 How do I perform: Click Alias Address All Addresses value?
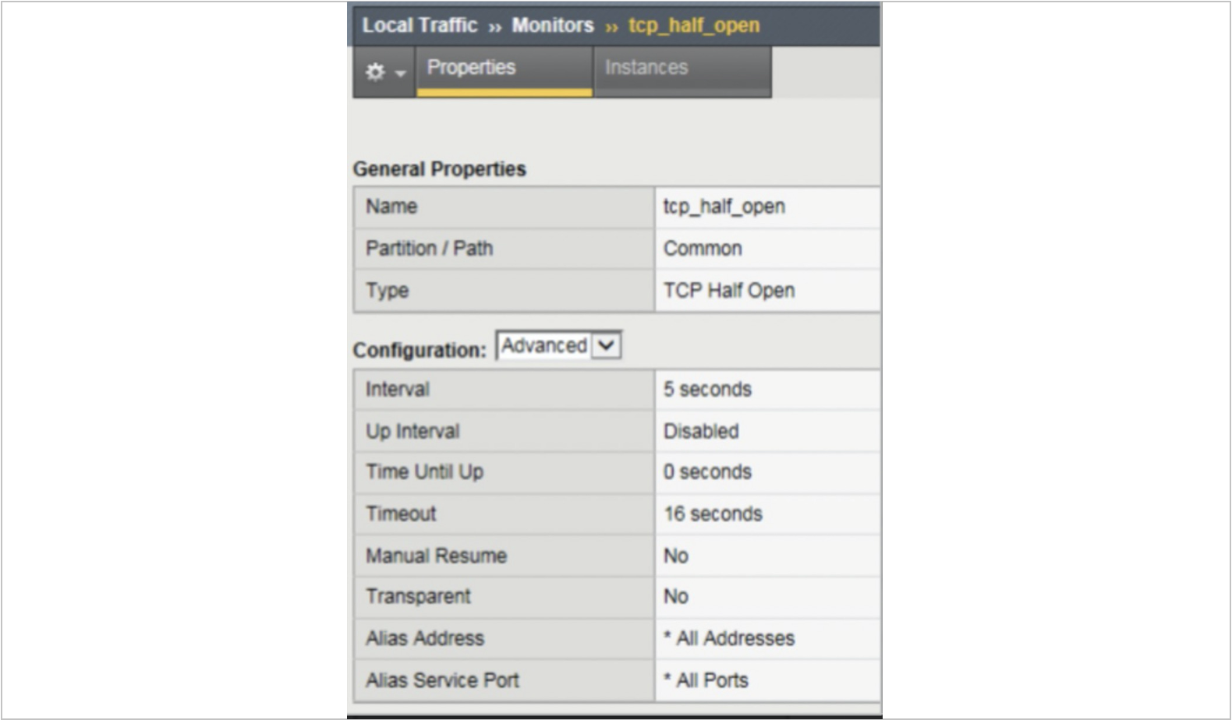coord(729,639)
